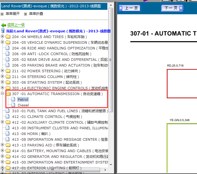The width and height of the screenshot is (197, 174).
Task: Open 412-01 CLIMATE CONTROL entry
Action: click(x=47, y=117)
